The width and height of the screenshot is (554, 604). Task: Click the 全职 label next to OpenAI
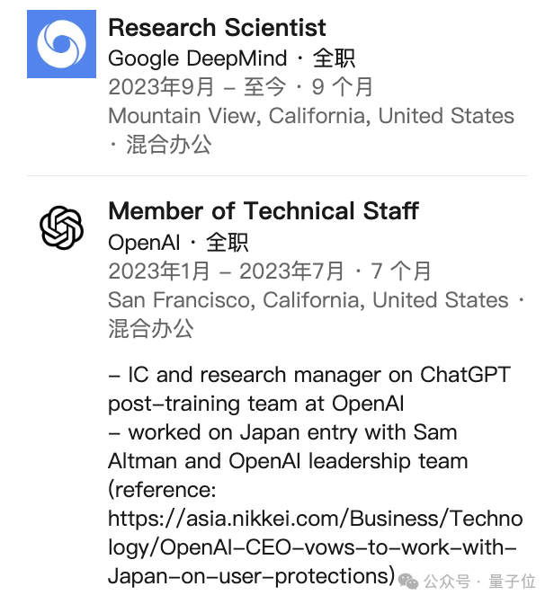pos(227,243)
